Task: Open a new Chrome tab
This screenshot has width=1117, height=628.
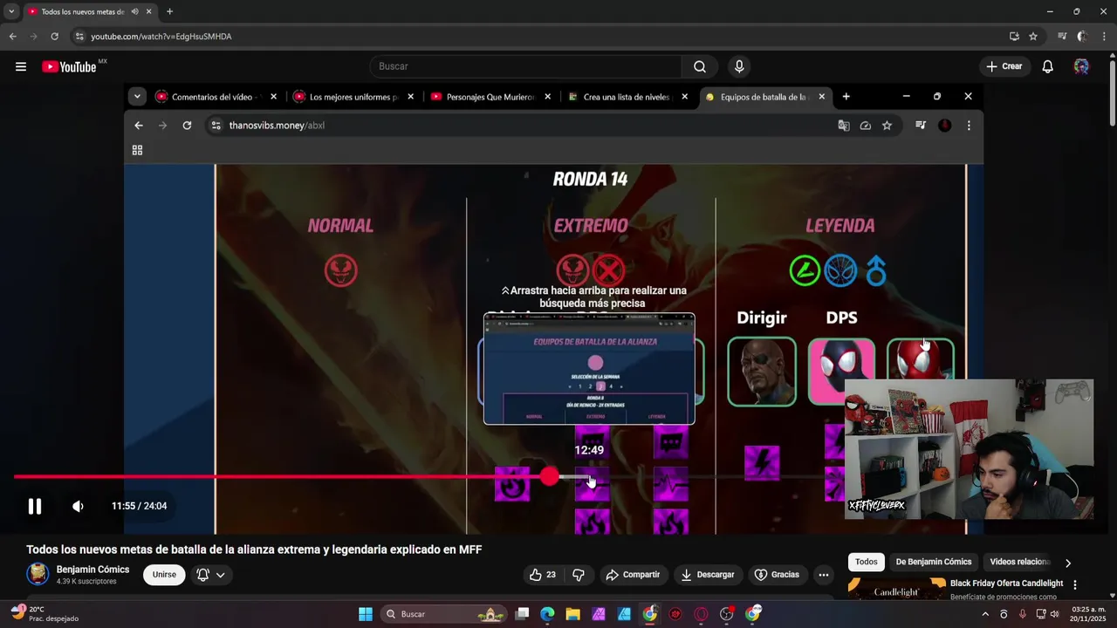Action: click(x=169, y=11)
